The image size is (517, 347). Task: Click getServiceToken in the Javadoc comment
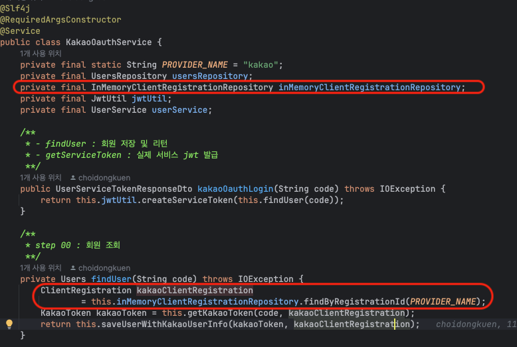84,155
